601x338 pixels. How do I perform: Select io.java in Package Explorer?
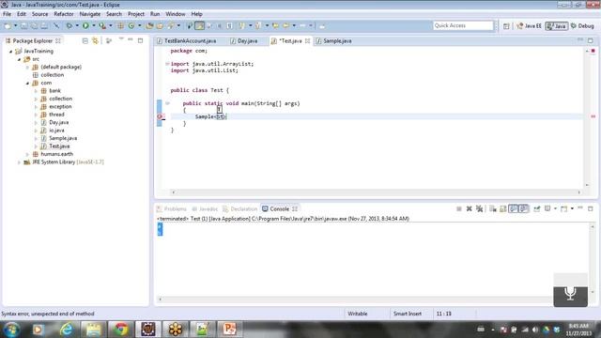56,131
